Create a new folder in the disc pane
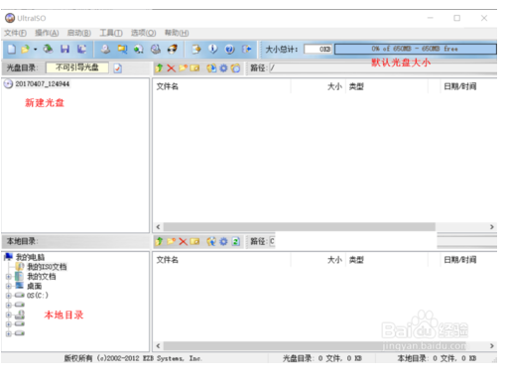508x380 pixels. (183, 68)
